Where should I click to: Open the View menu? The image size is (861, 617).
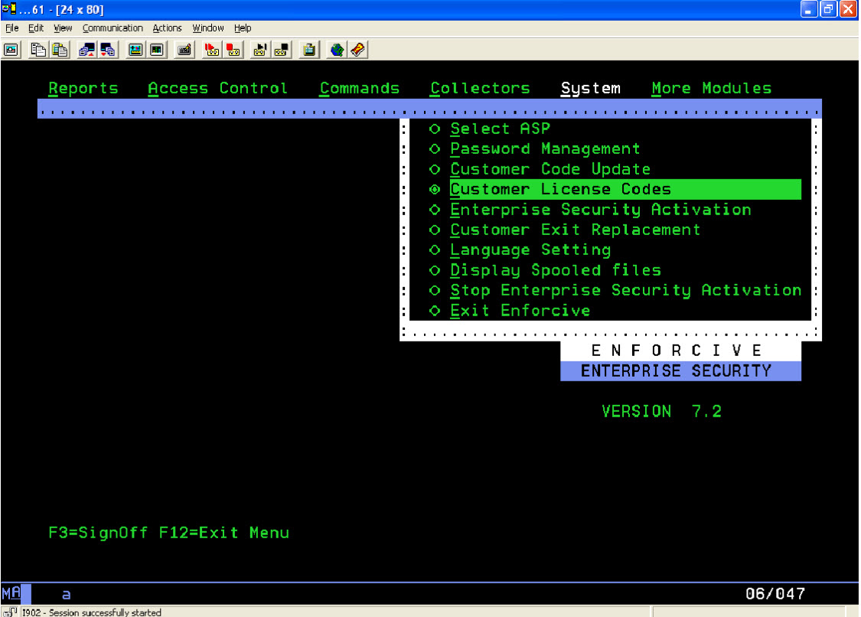(x=63, y=28)
